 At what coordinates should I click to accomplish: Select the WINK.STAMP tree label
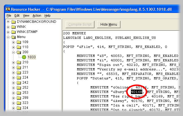point(27,32)
